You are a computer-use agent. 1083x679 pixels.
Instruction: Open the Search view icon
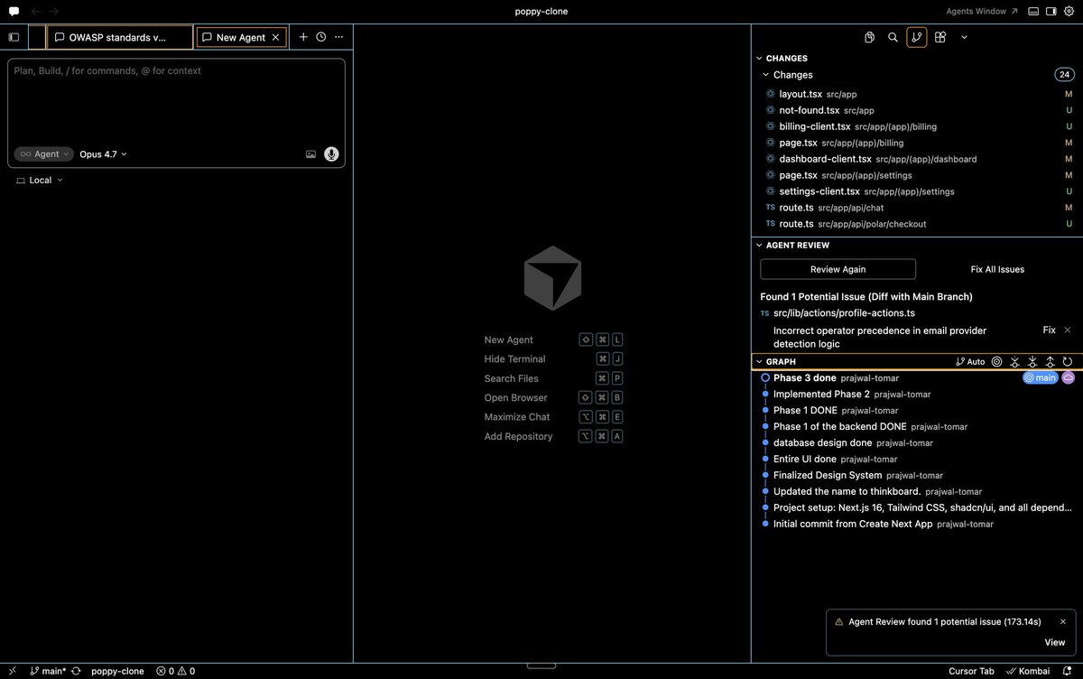[x=893, y=37]
